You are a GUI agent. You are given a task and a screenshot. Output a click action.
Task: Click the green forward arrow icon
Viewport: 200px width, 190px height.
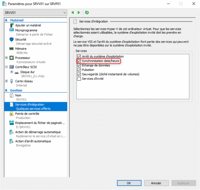point(79,13)
